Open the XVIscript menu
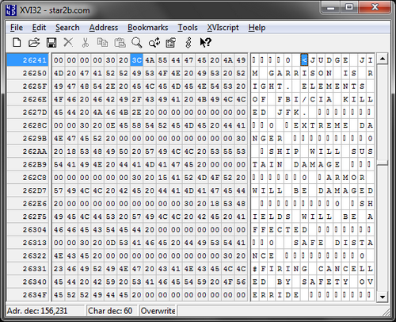Screen dimensions: 396x322 coord(223,28)
